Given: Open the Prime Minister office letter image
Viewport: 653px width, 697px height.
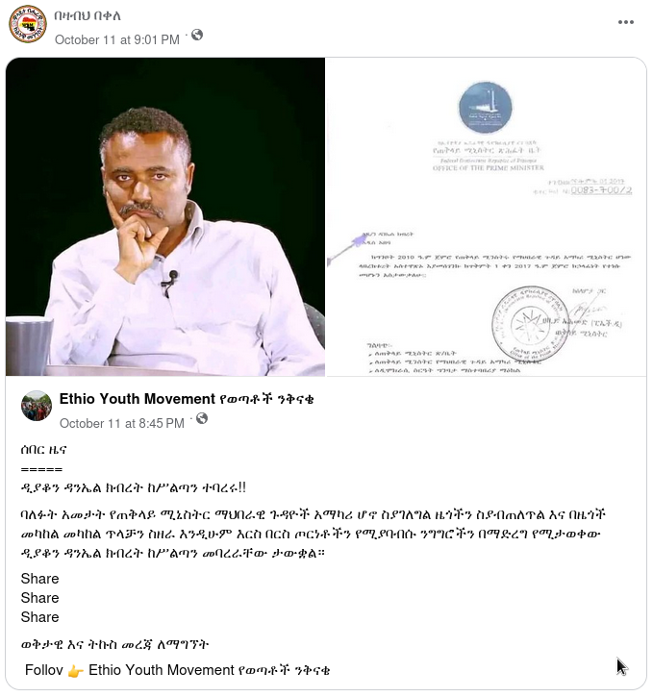Looking at the screenshot, I should click(487, 217).
